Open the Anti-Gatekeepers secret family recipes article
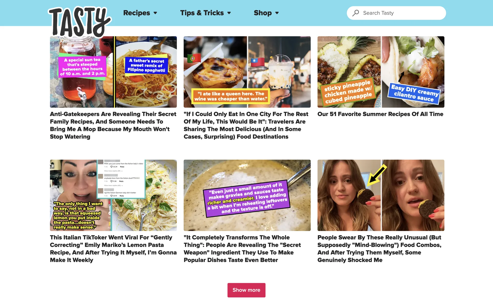 click(x=113, y=125)
